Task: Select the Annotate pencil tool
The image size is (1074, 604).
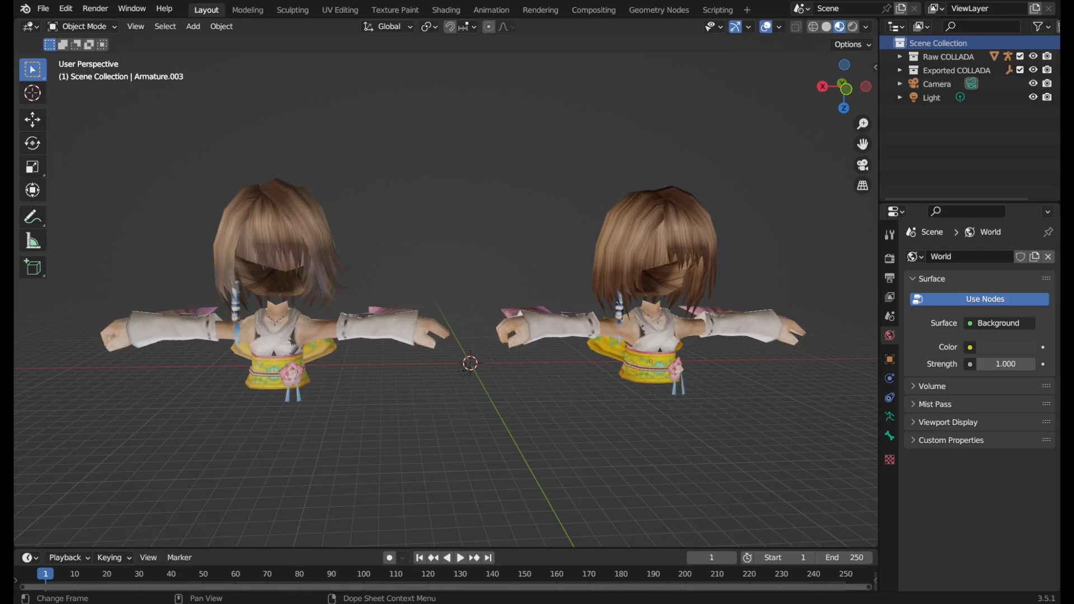Action: coord(32,216)
